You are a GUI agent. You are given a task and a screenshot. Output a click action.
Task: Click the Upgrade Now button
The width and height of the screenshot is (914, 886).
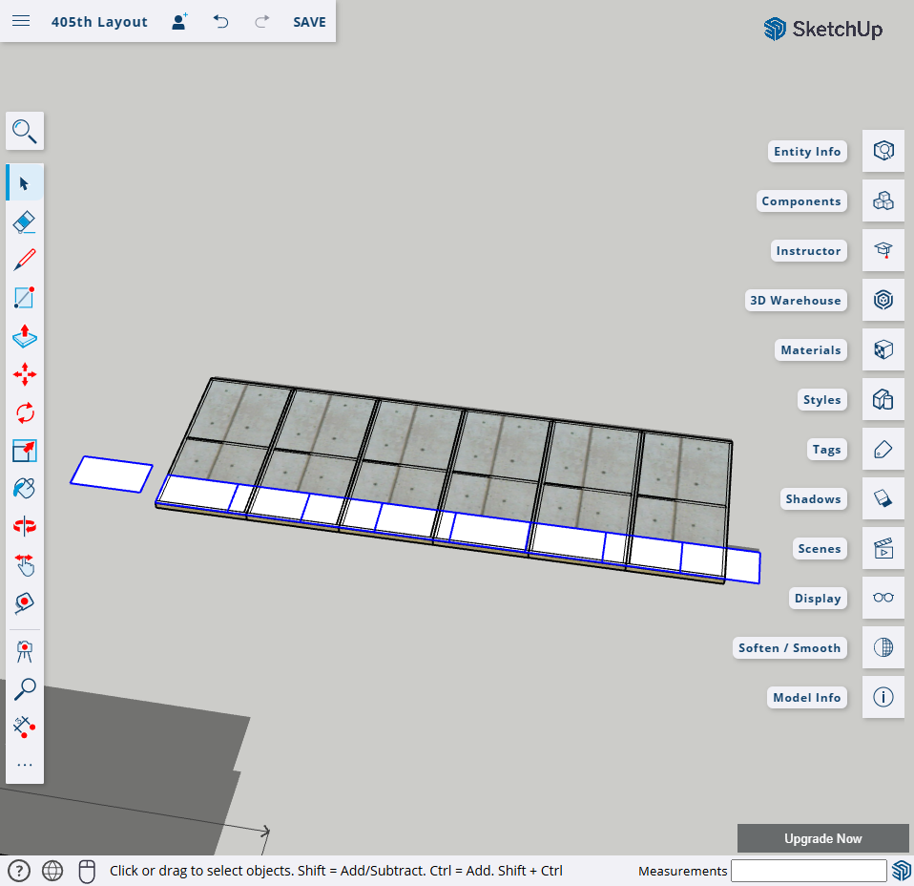click(822, 838)
